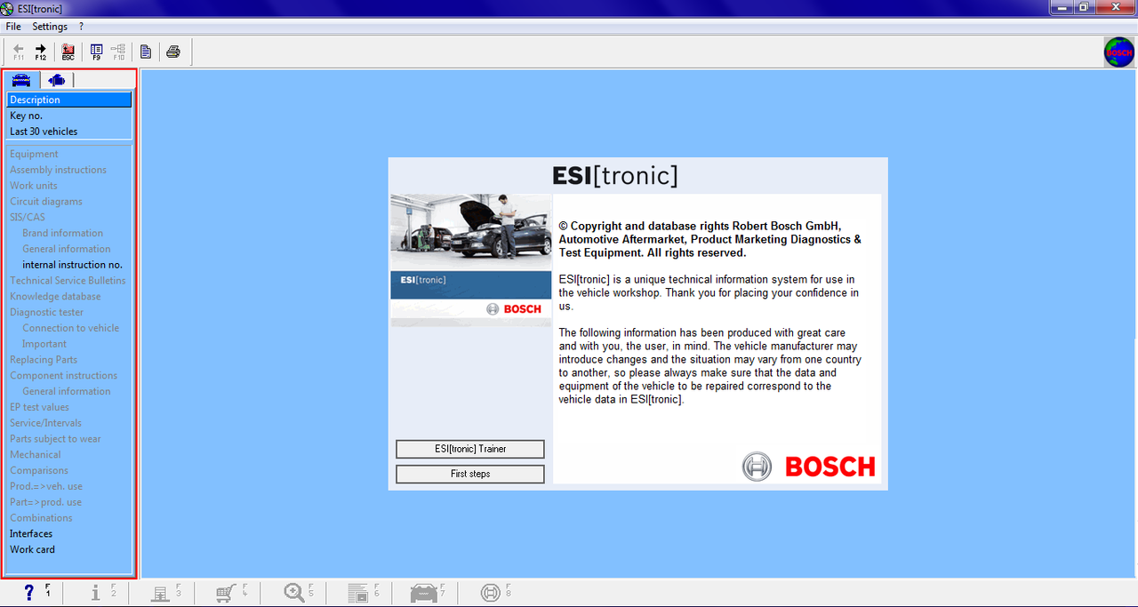Launch the ESI[tronic] Trainer button
The image size is (1138, 607).
[x=470, y=449]
